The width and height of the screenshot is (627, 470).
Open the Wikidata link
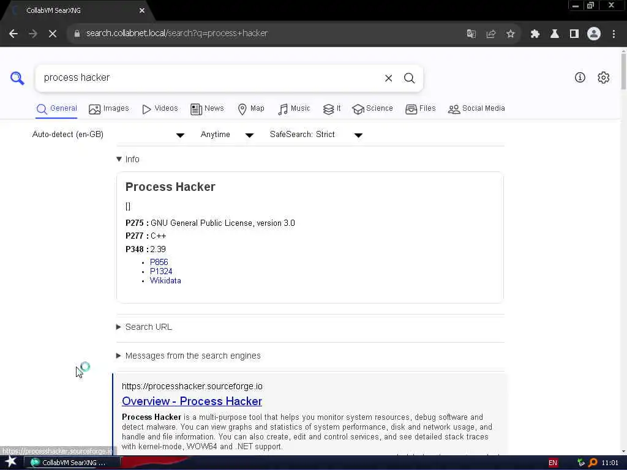[165, 280]
